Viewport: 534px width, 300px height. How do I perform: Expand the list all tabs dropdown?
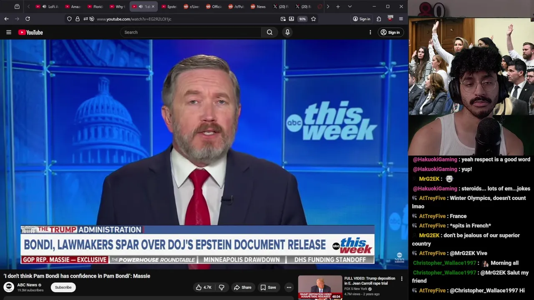[350, 7]
